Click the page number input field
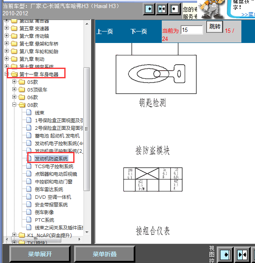The width and height of the screenshot is (255, 263). pyautogui.click(x=192, y=30)
